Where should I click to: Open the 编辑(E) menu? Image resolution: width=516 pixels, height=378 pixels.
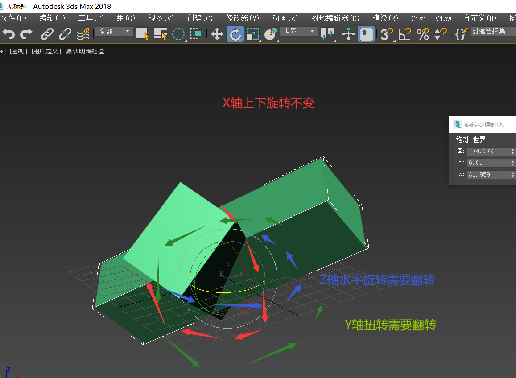(52, 18)
